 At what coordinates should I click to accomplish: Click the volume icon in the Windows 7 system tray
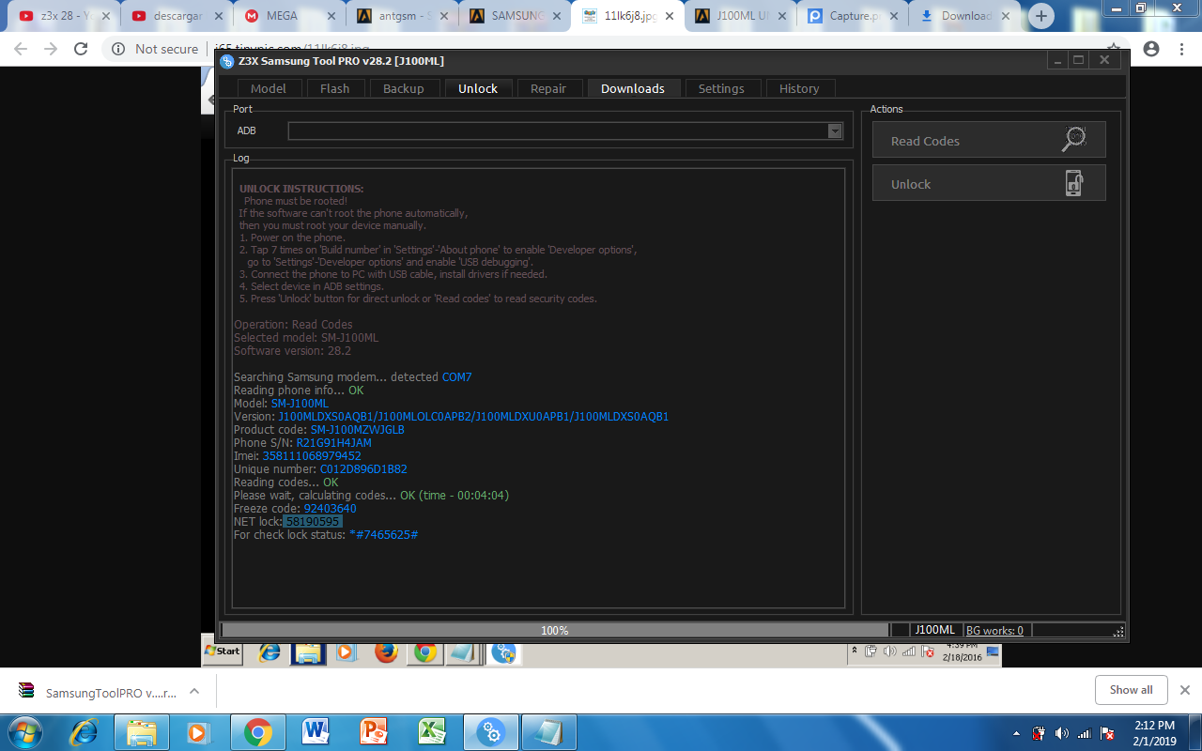(x=1062, y=732)
